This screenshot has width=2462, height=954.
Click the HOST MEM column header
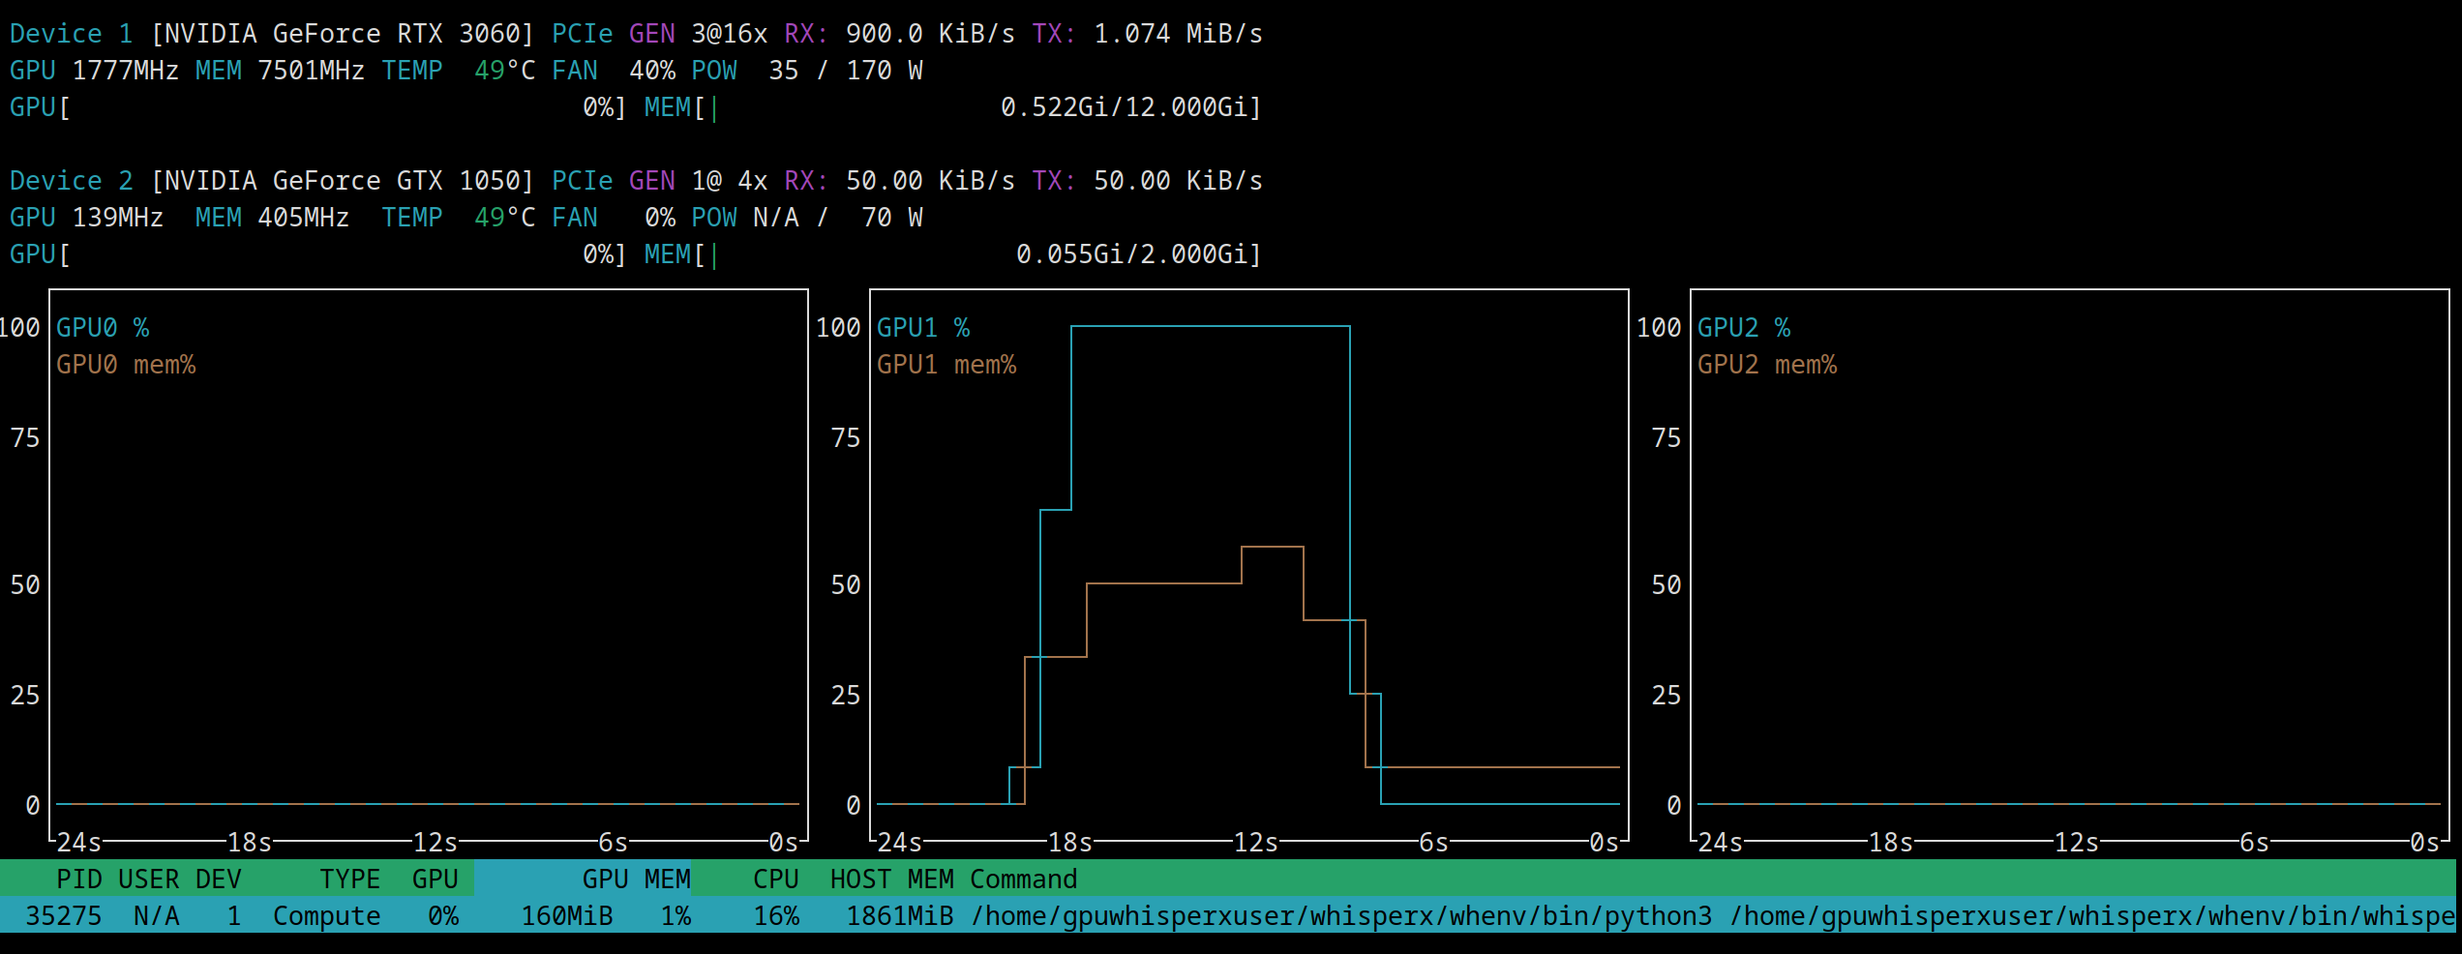pyautogui.click(x=891, y=879)
